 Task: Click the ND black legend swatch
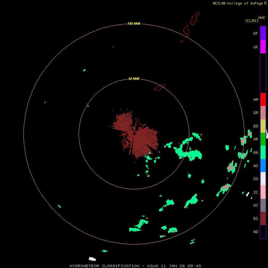point(263,232)
